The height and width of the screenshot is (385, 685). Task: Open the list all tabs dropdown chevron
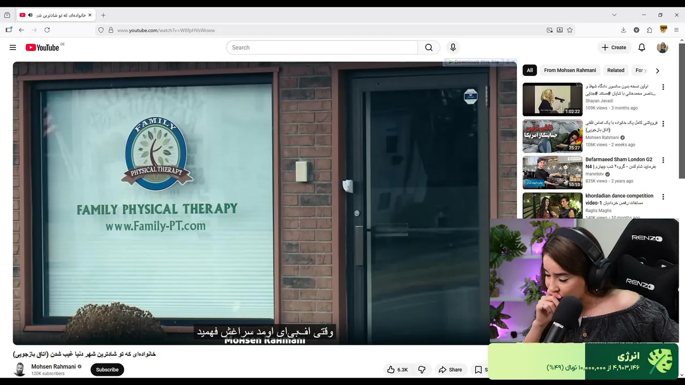[614, 15]
